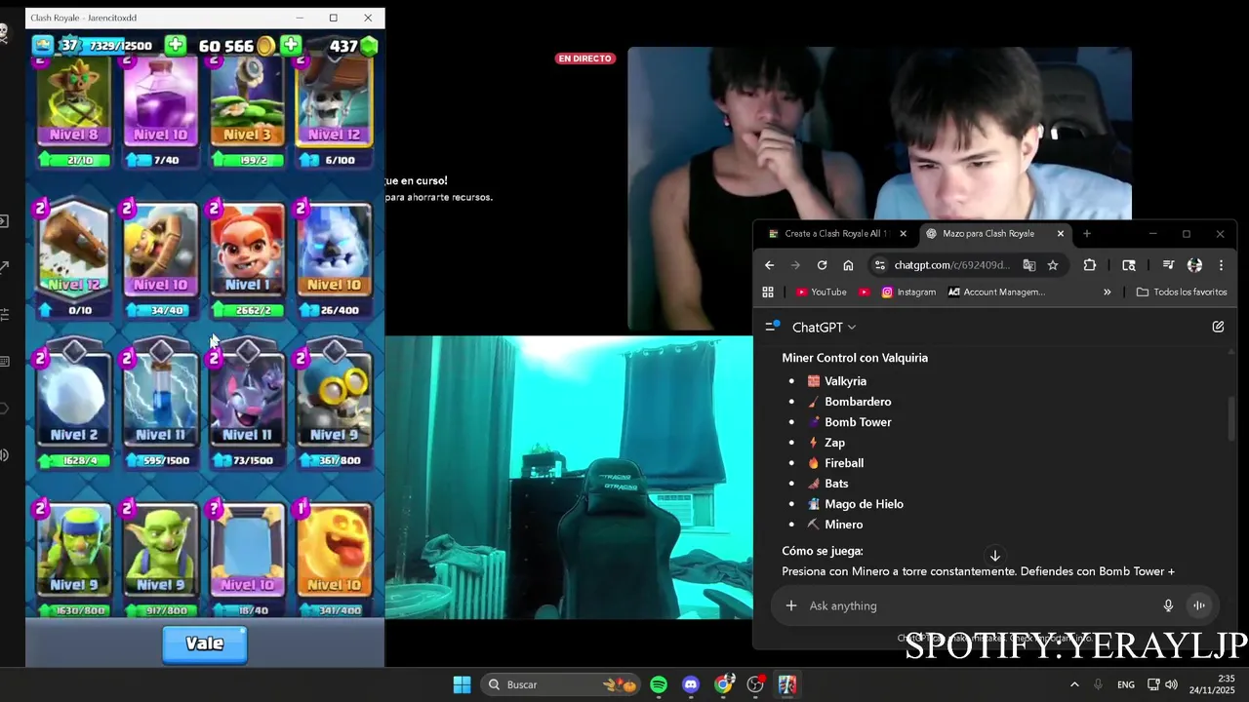Select the Nivel 3 card showing 199/2
This screenshot has width=1249, height=702.
(248, 103)
